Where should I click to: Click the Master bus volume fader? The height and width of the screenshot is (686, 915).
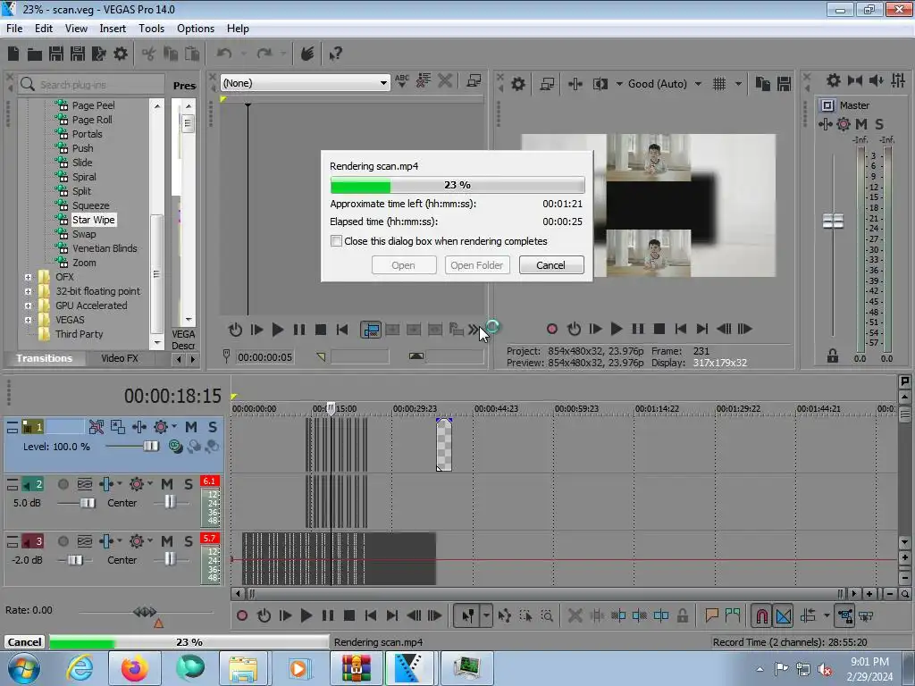coord(833,222)
